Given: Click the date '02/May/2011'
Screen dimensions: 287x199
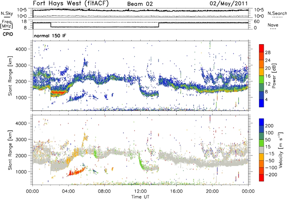Looking at the screenshot, I should [229, 3].
